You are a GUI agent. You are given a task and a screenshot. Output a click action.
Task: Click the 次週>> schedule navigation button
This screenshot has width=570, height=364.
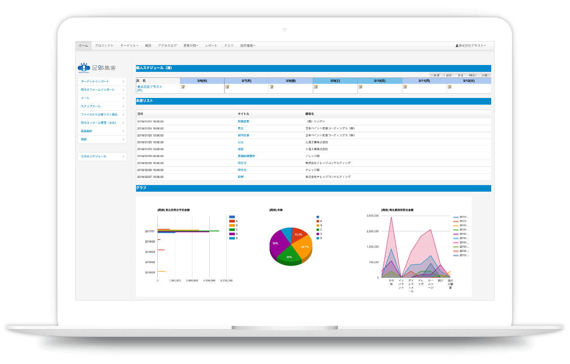click(x=485, y=75)
